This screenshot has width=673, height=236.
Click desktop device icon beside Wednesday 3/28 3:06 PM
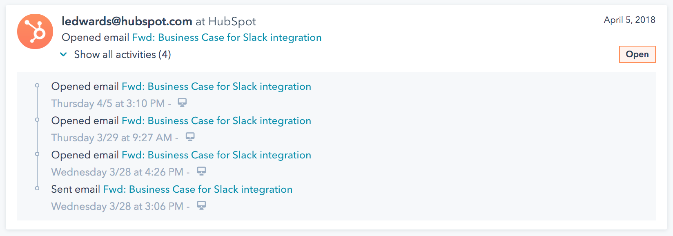coord(201,205)
